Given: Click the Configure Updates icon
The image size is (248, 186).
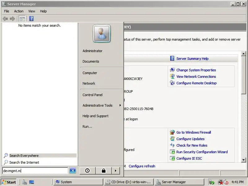Looking at the screenshot, I should point(172,139).
